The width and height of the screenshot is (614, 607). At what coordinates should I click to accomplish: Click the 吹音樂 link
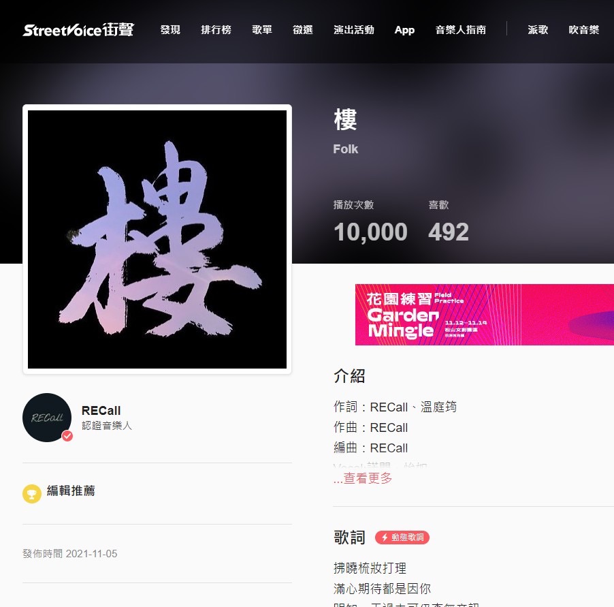pos(584,30)
